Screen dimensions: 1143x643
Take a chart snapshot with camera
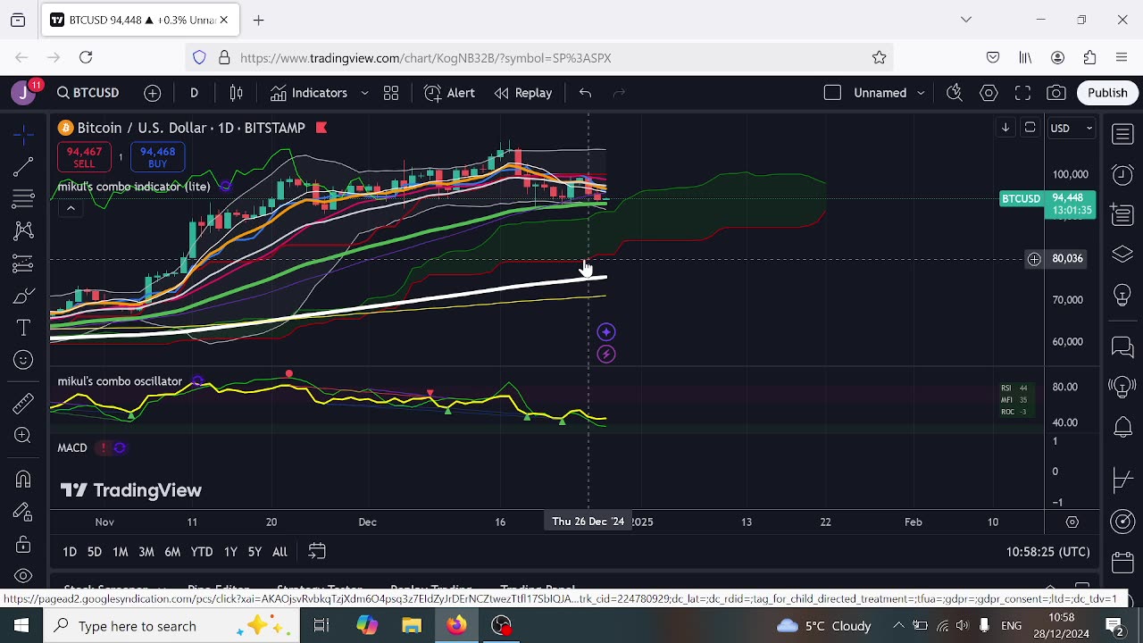[x=1056, y=93]
